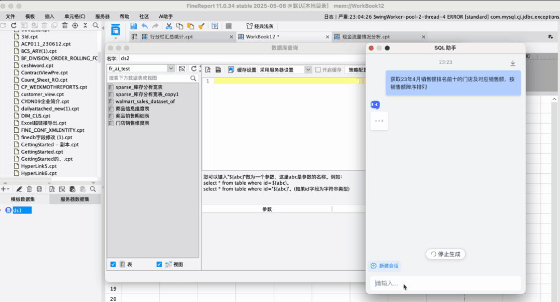Click the SQL assistant bot avatar
Image resolution: width=560 pixels, height=302 pixels.
click(375, 104)
